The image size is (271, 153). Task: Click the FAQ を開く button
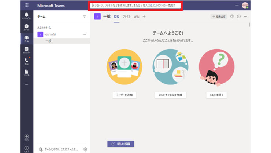coord(216,95)
